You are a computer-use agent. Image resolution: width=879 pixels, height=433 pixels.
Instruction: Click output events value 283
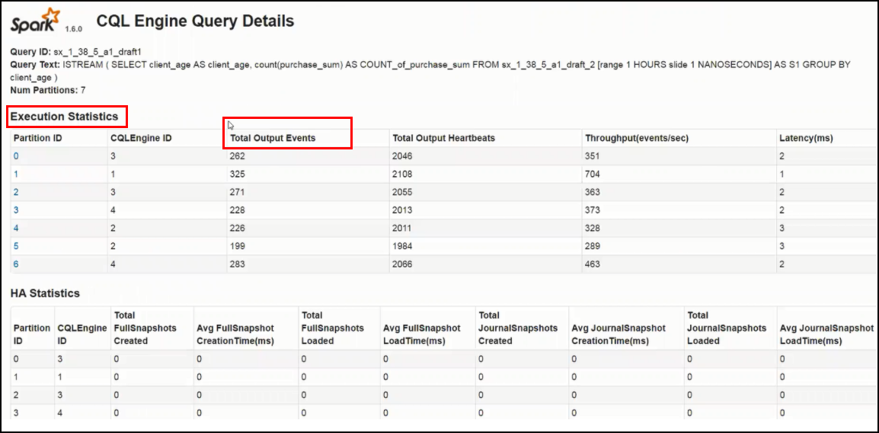238,264
